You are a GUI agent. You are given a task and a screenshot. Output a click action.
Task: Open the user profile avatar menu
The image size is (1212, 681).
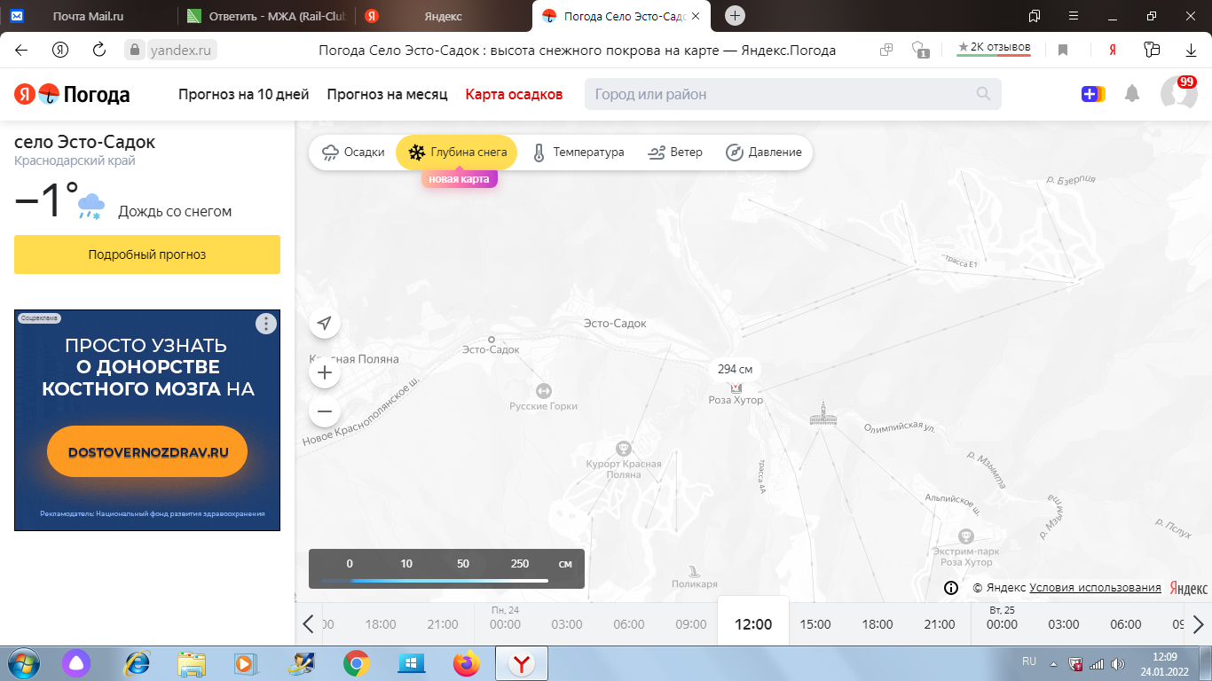[x=1178, y=94]
